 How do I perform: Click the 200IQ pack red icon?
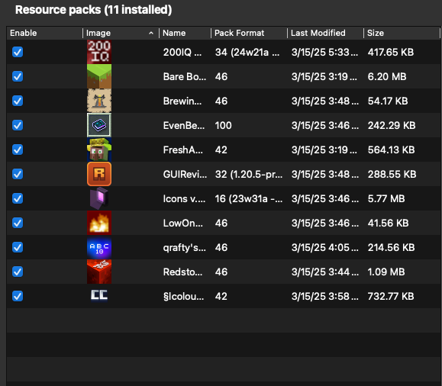click(x=99, y=52)
